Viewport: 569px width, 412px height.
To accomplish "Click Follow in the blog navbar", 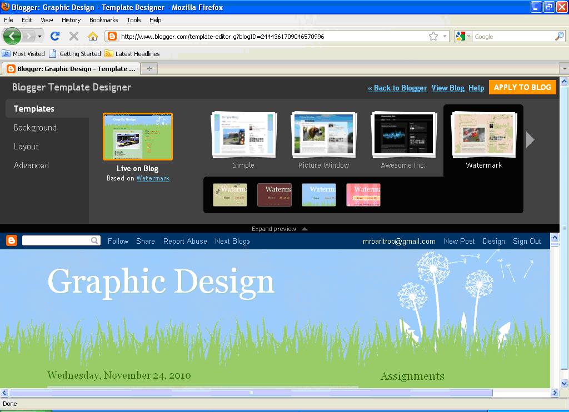I will [x=118, y=241].
